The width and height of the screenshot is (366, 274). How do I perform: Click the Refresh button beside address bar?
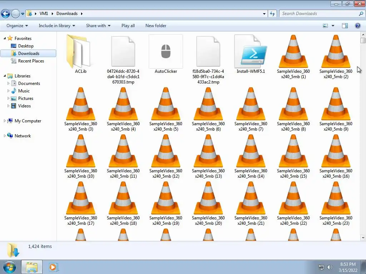[x=272, y=14]
